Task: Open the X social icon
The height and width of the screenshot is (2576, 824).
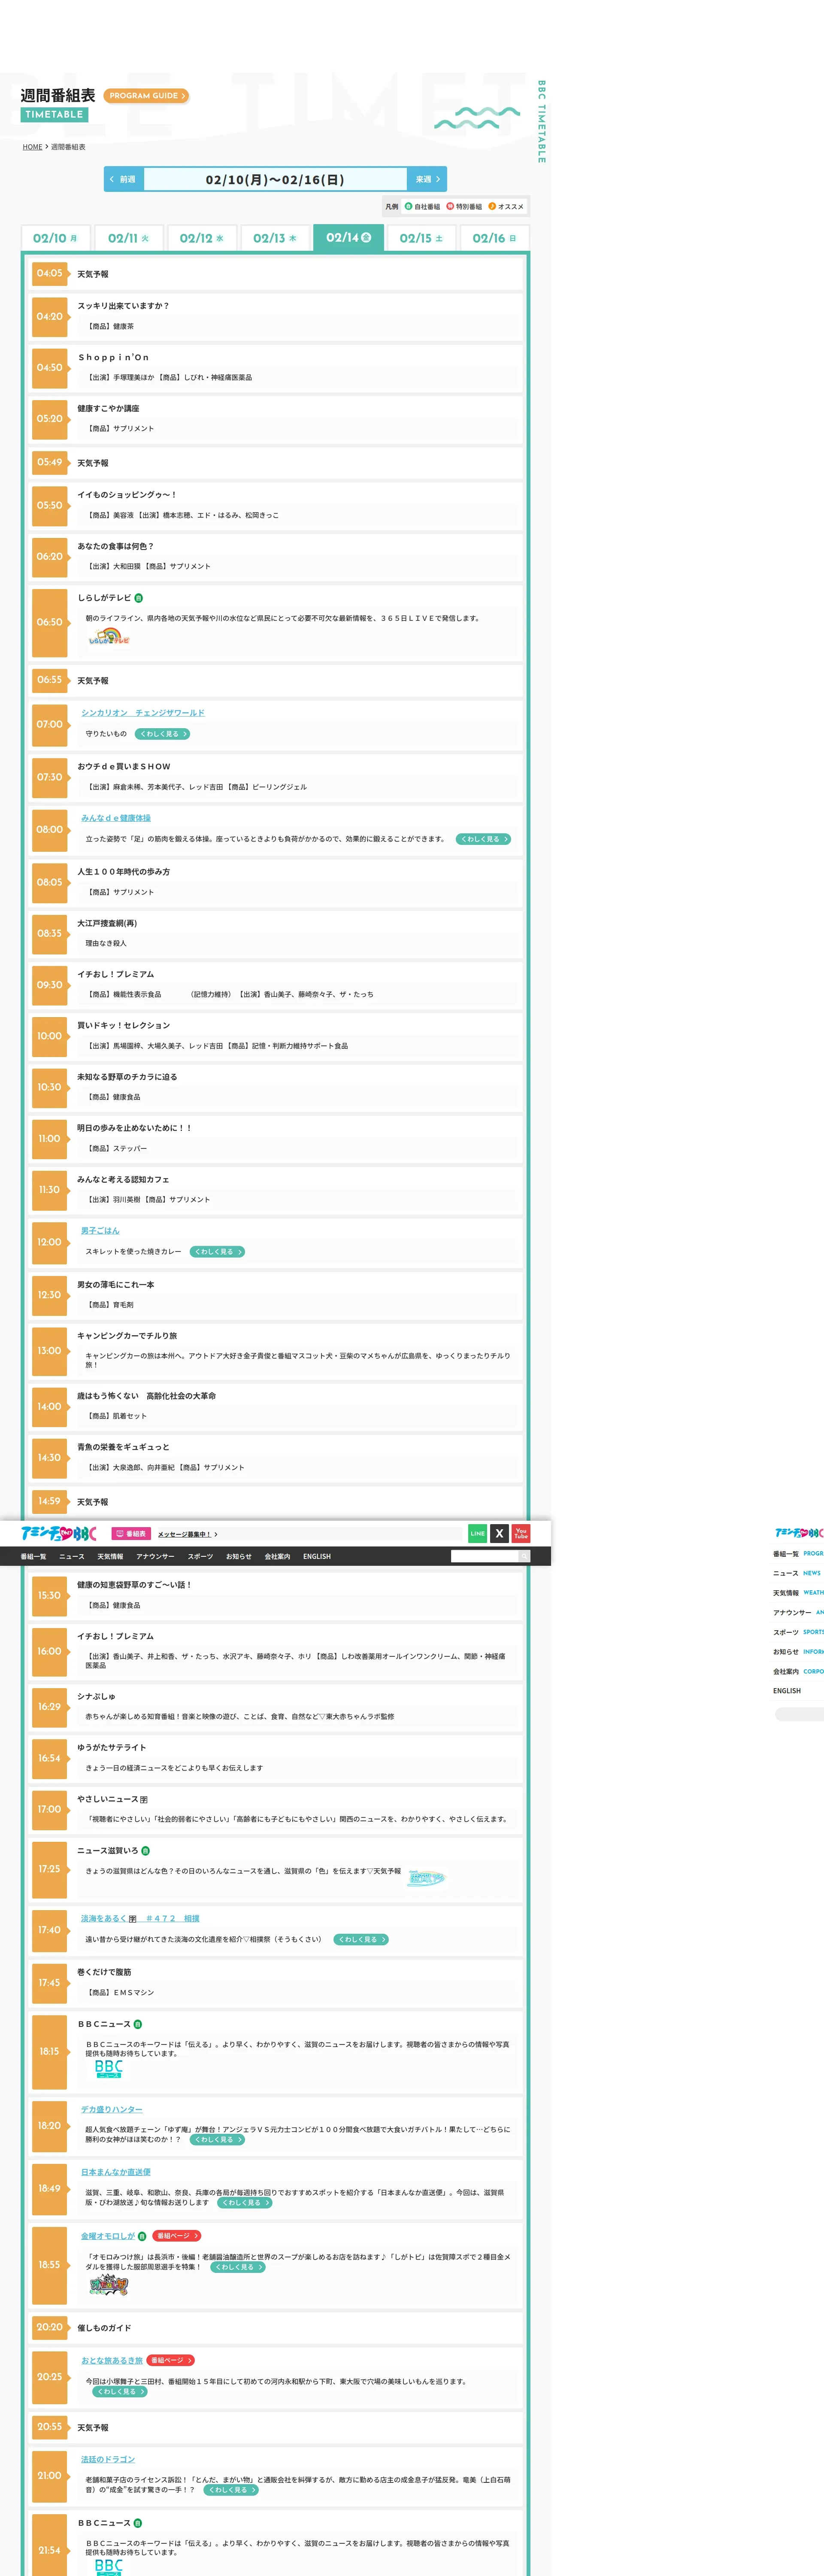Action: (499, 1533)
